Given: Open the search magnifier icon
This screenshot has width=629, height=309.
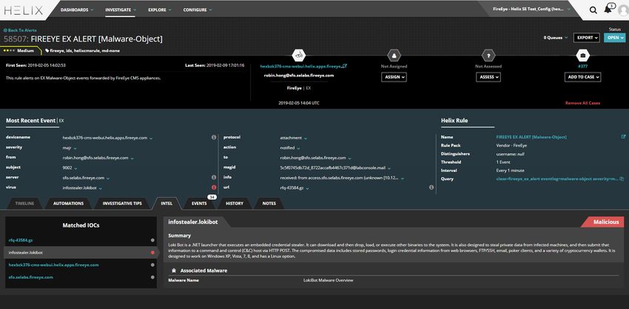Looking at the screenshot, I should tap(593, 10).
